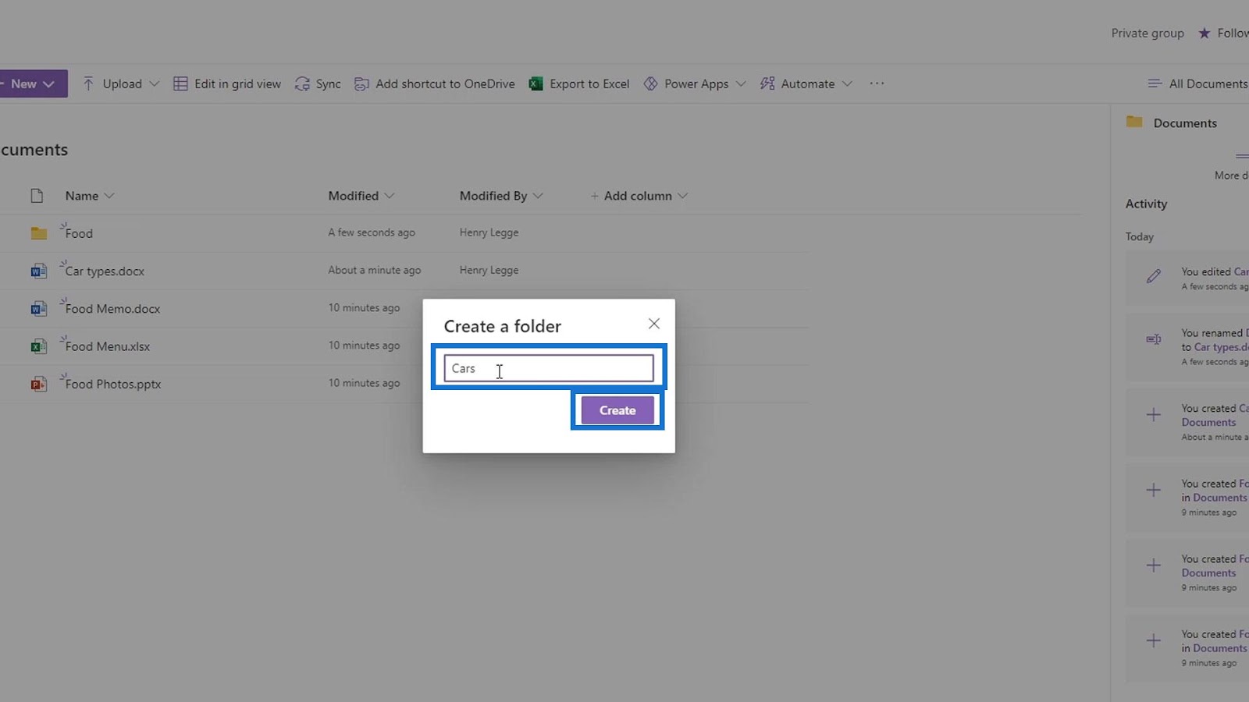Image resolution: width=1249 pixels, height=702 pixels.
Task: Click the folder name input field
Action: pos(549,368)
